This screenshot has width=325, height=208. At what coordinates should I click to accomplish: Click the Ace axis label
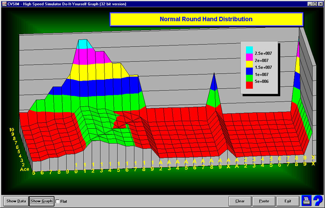(x=25, y=169)
